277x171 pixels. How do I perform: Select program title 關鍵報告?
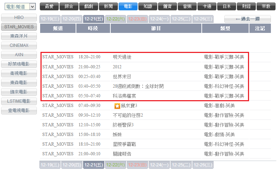122,154
